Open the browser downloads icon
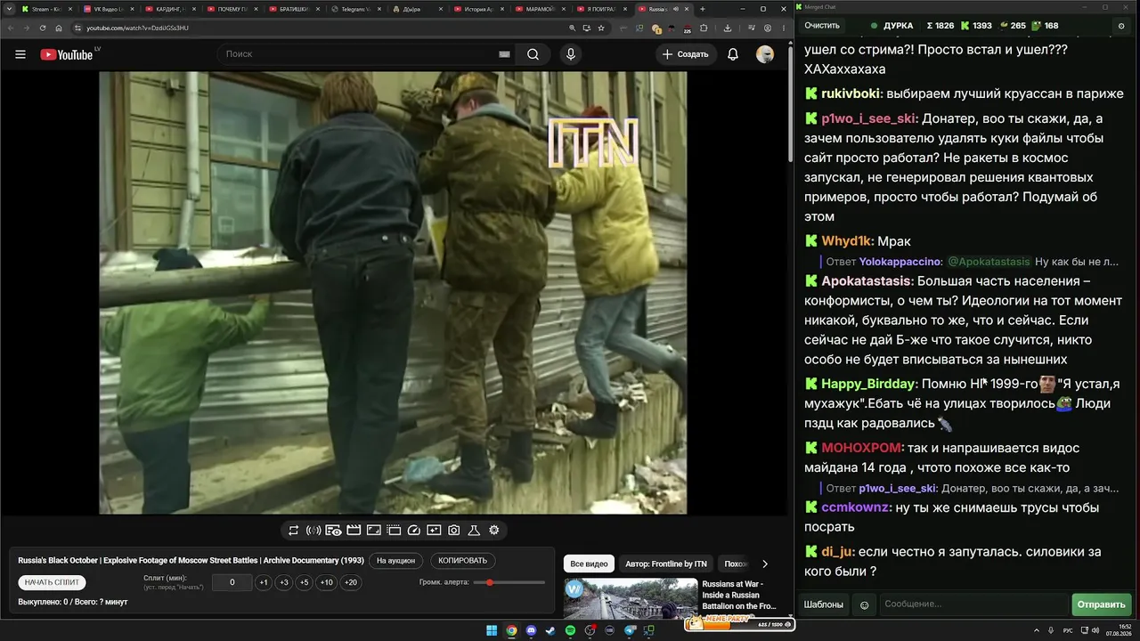This screenshot has width=1140, height=641. coord(728,28)
